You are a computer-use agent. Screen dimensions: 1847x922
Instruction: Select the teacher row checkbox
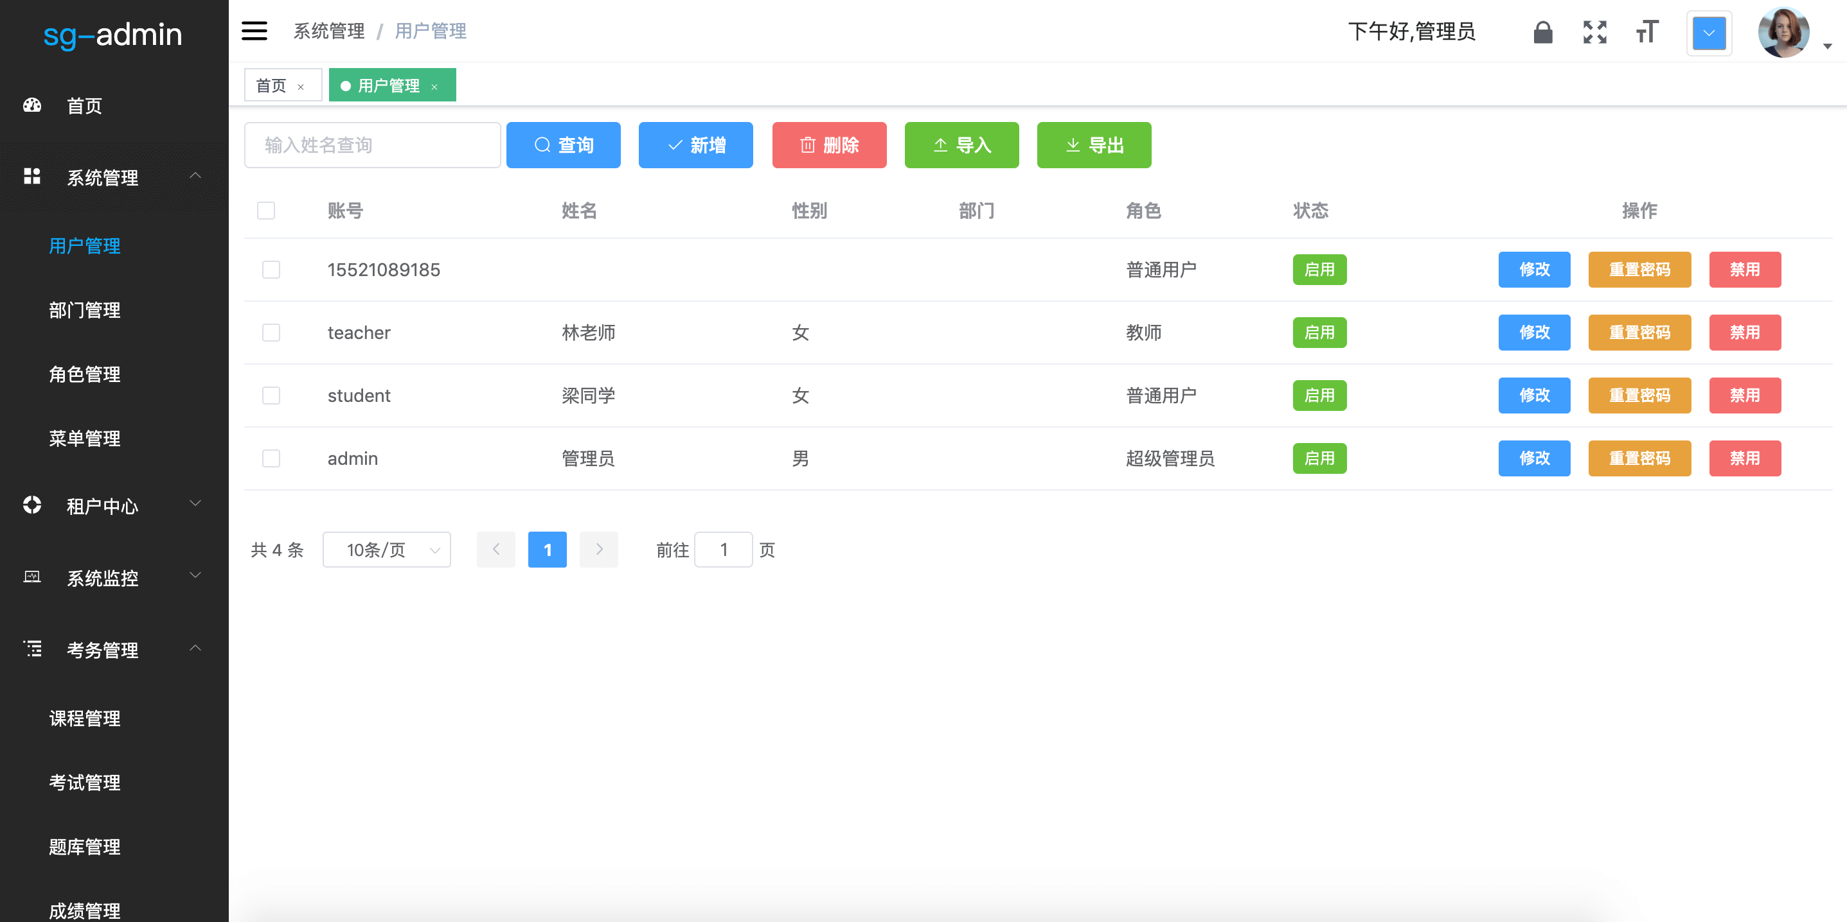click(x=271, y=333)
